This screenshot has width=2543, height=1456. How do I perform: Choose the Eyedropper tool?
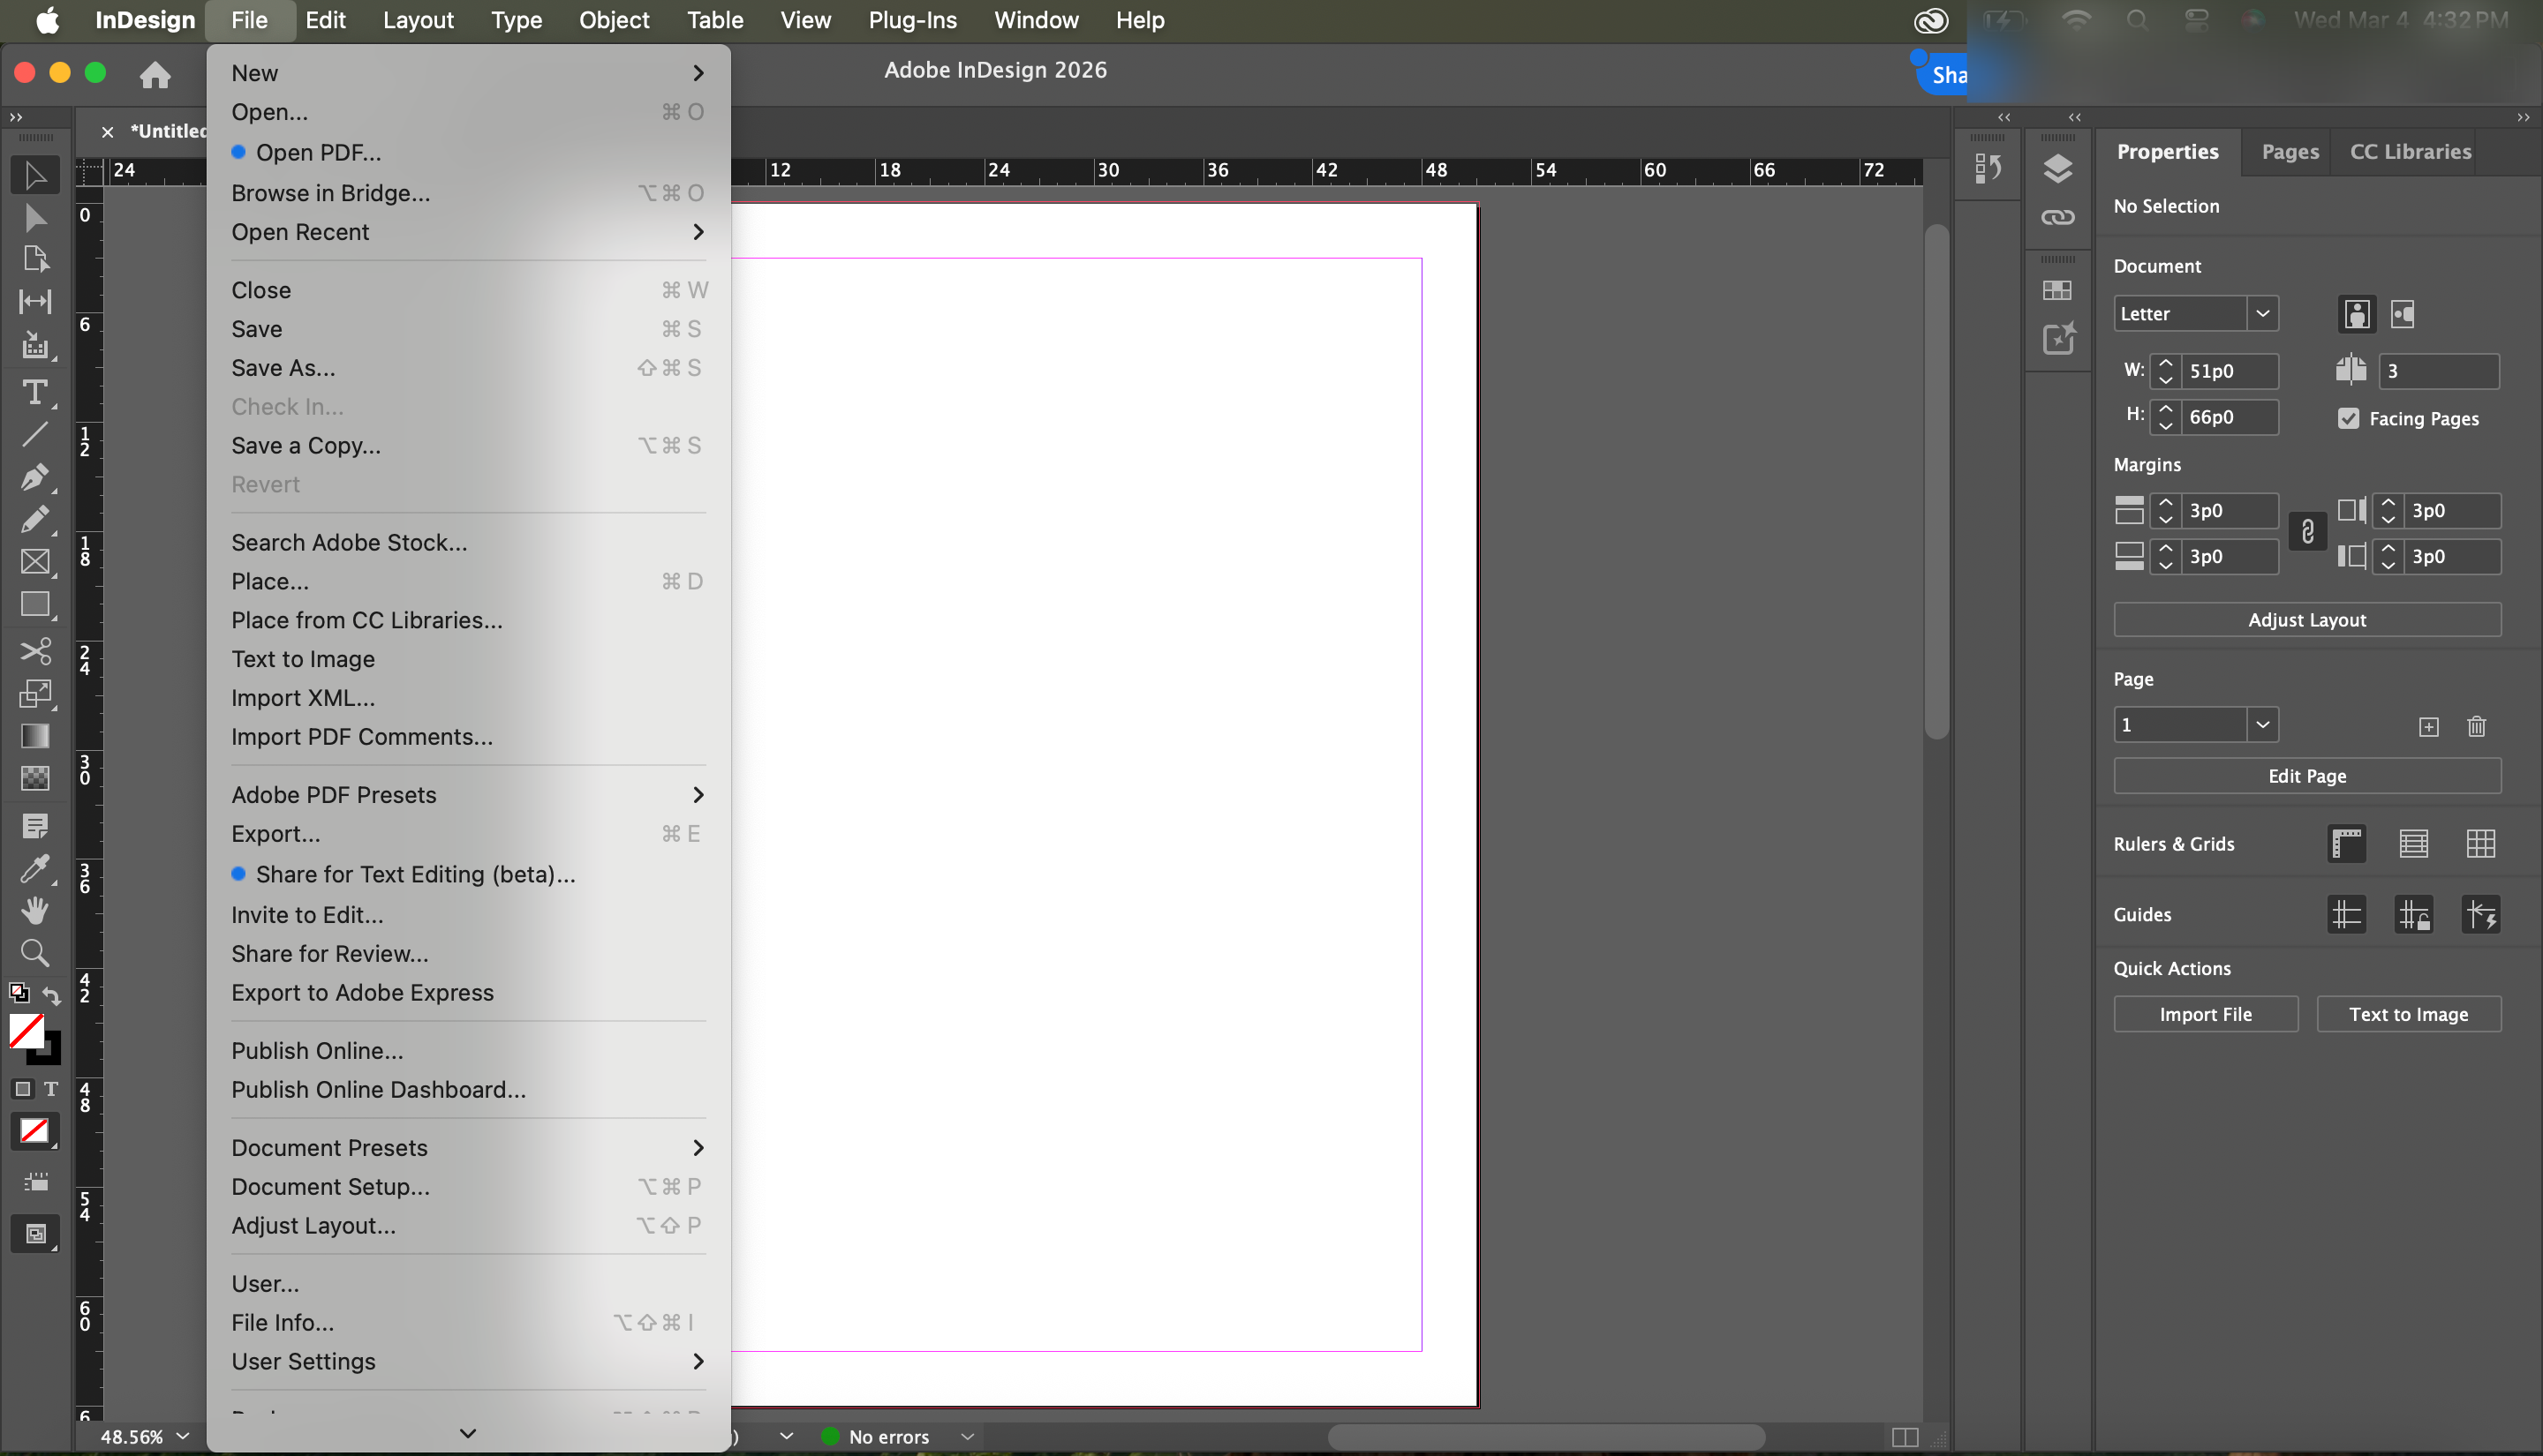(35, 869)
